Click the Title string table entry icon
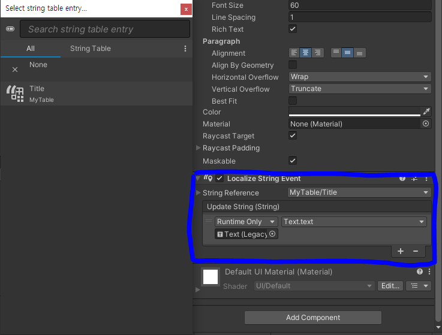442x335 pixels. pyautogui.click(x=15, y=93)
